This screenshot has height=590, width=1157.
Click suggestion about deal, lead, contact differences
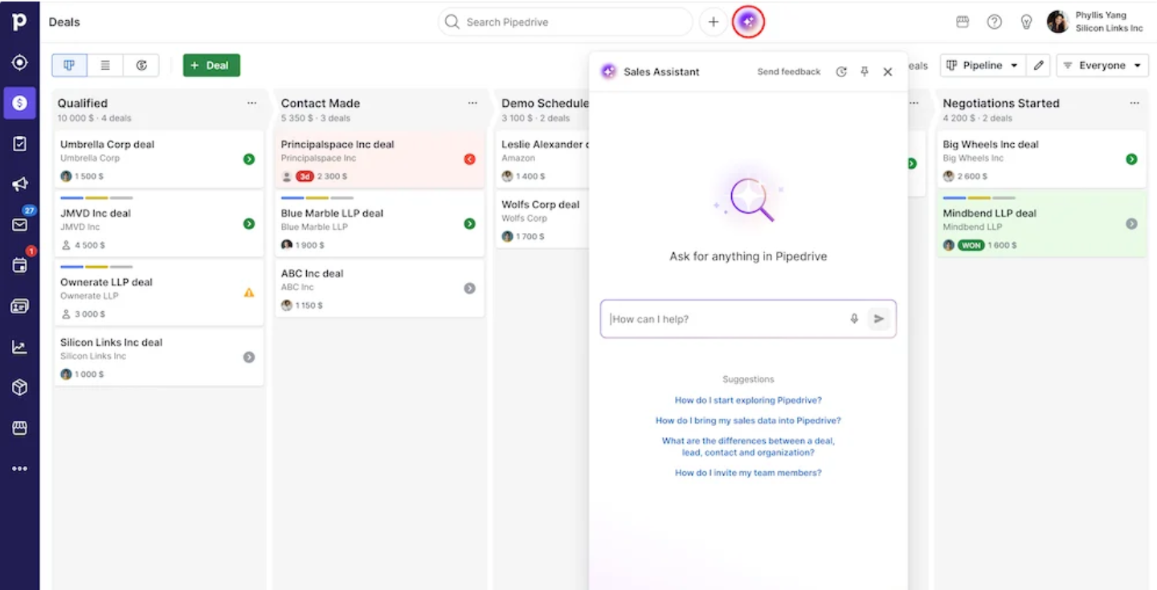pyautogui.click(x=748, y=447)
